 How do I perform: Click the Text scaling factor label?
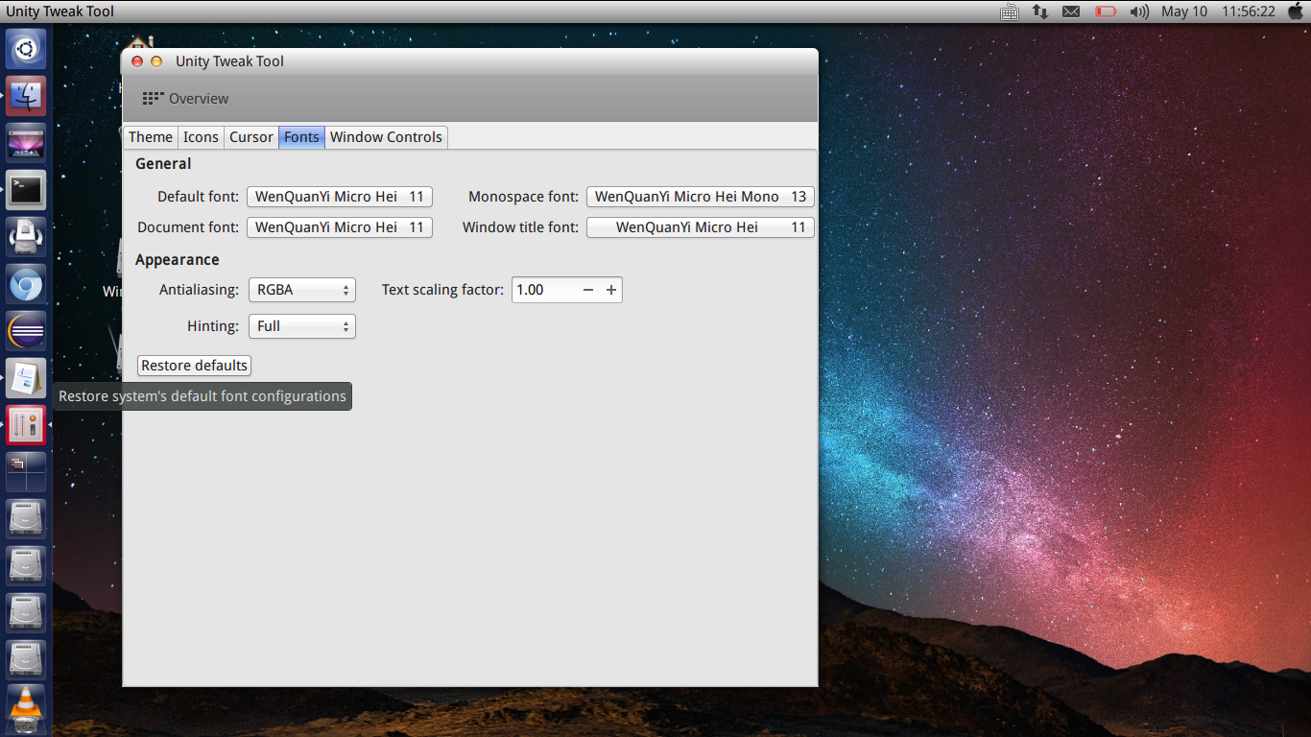[x=442, y=290]
